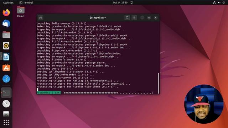
Task: Click 'Processing triggers for desktop-file-utils' line
Action: pos(83,84)
